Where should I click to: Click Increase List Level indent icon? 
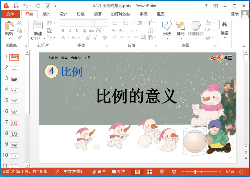tap(122, 30)
